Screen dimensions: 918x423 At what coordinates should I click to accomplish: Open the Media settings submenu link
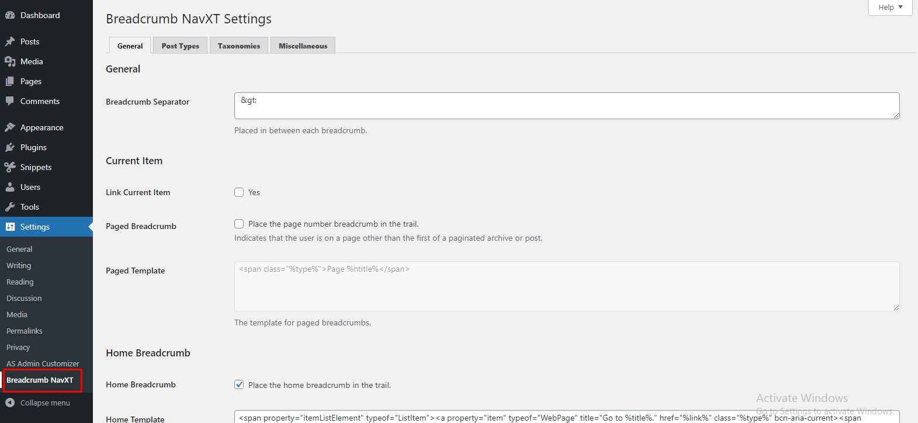point(17,314)
